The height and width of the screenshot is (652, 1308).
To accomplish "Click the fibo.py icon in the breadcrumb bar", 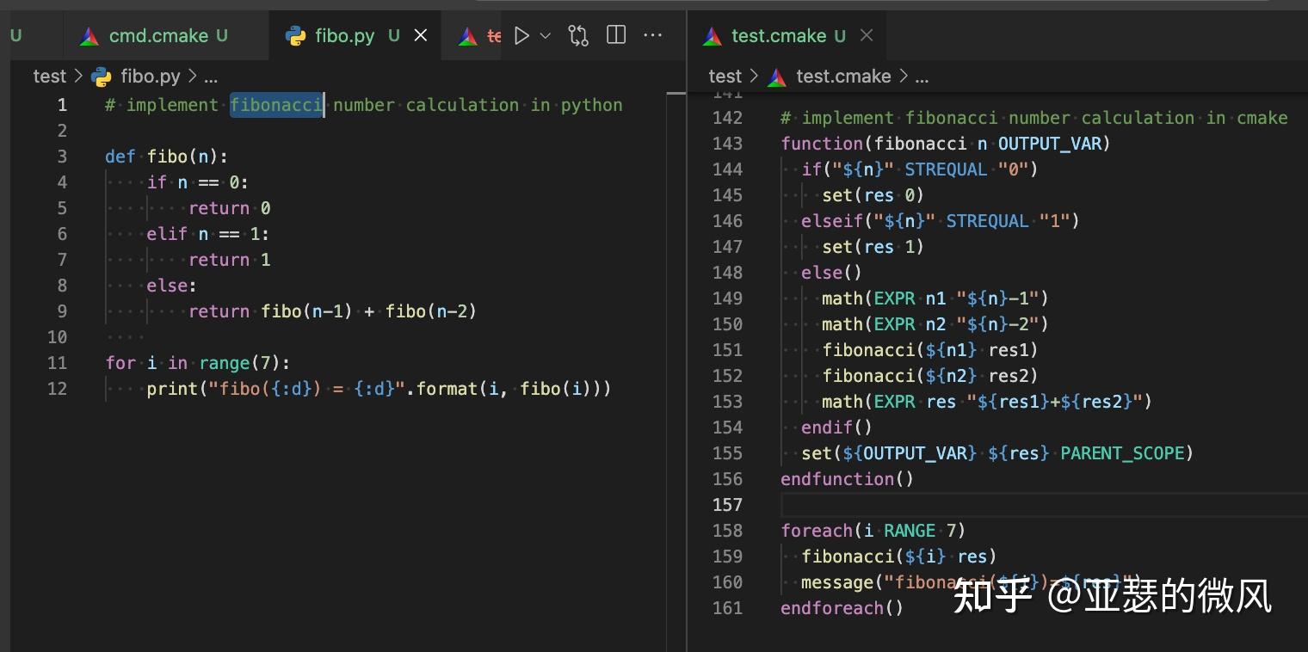I will pyautogui.click(x=101, y=76).
